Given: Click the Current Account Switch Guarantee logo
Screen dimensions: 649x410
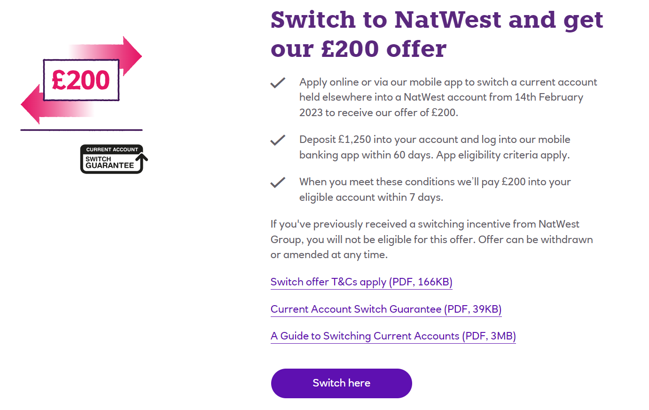Looking at the screenshot, I should tap(114, 159).
